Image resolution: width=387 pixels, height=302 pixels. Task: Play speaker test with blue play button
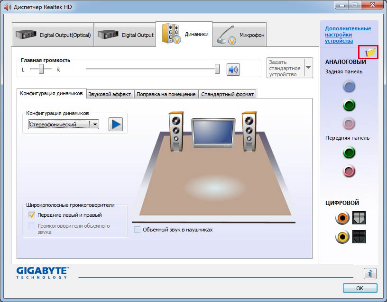(x=115, y=124)
